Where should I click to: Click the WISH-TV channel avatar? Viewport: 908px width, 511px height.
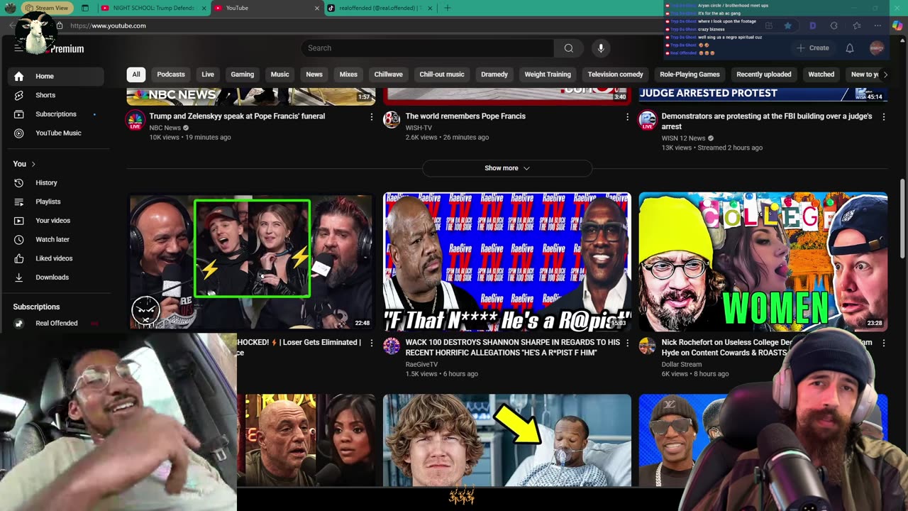point(392,119)
